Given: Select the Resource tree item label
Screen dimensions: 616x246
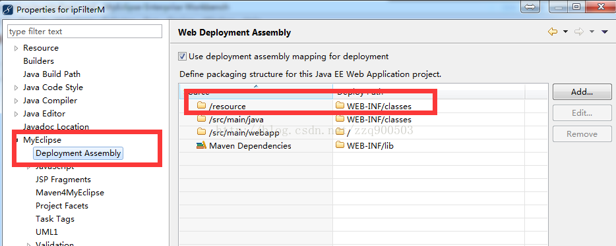Looking at the screenshot, I should [x=41, y=48].
